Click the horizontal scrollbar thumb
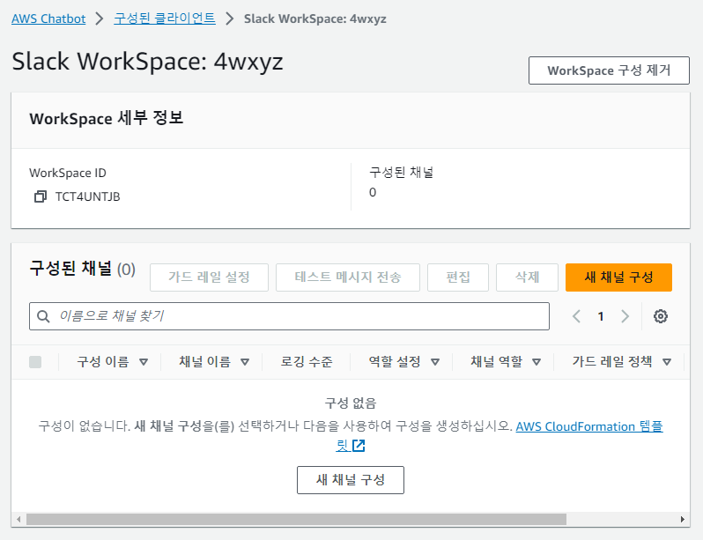 pyautogui.click(x=296, y=520)
